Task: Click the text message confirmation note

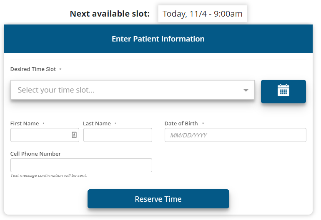Action: point(48,176)
